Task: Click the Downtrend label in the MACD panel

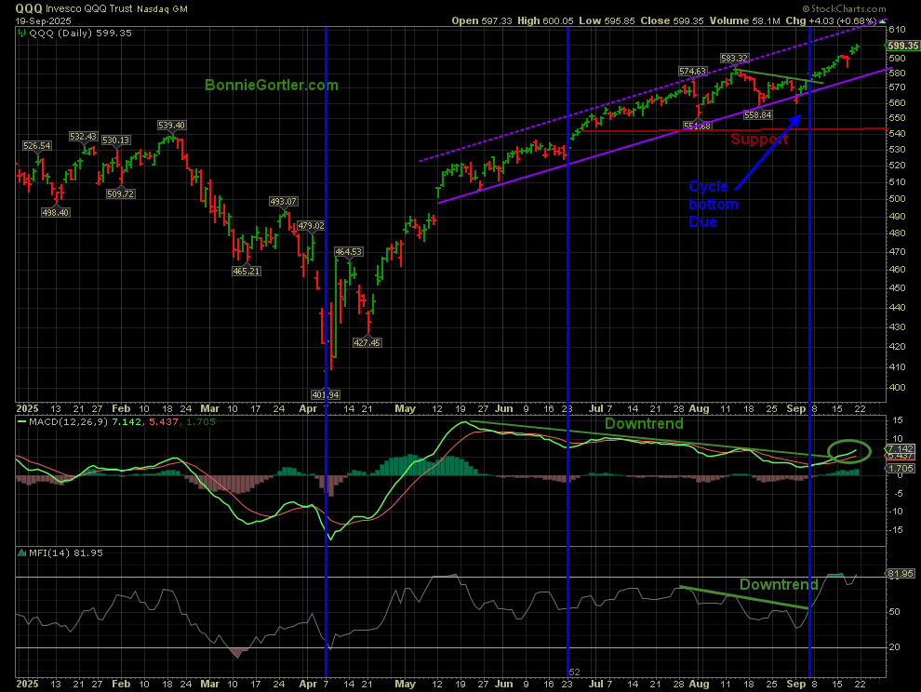Action: 644,423
